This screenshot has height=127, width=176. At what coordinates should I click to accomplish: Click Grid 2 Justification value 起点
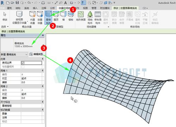31,94
